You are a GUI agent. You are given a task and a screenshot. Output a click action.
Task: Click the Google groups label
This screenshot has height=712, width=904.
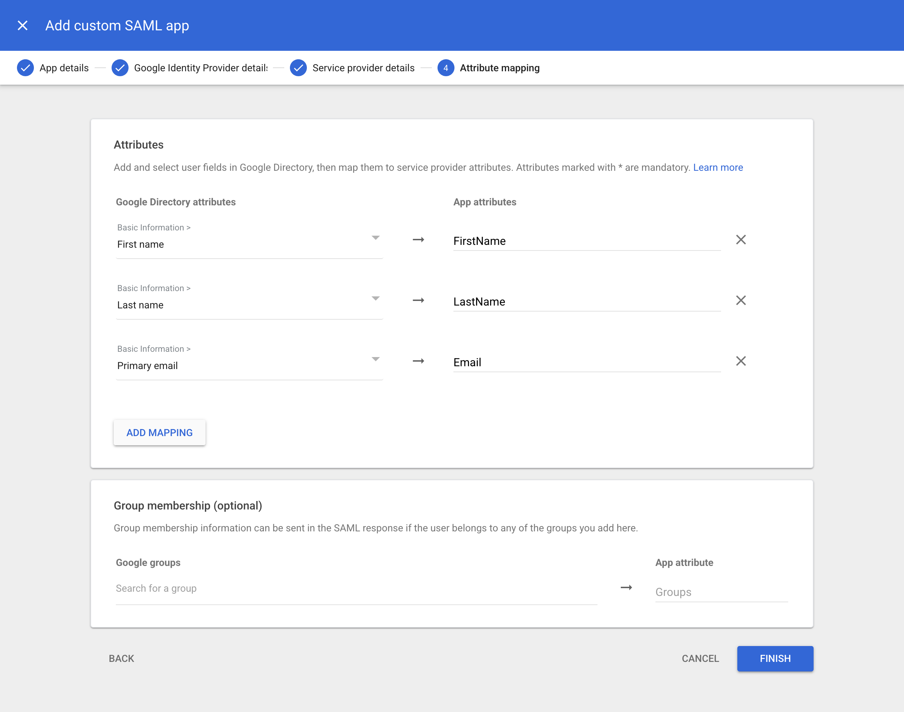[x=148, y=563]
